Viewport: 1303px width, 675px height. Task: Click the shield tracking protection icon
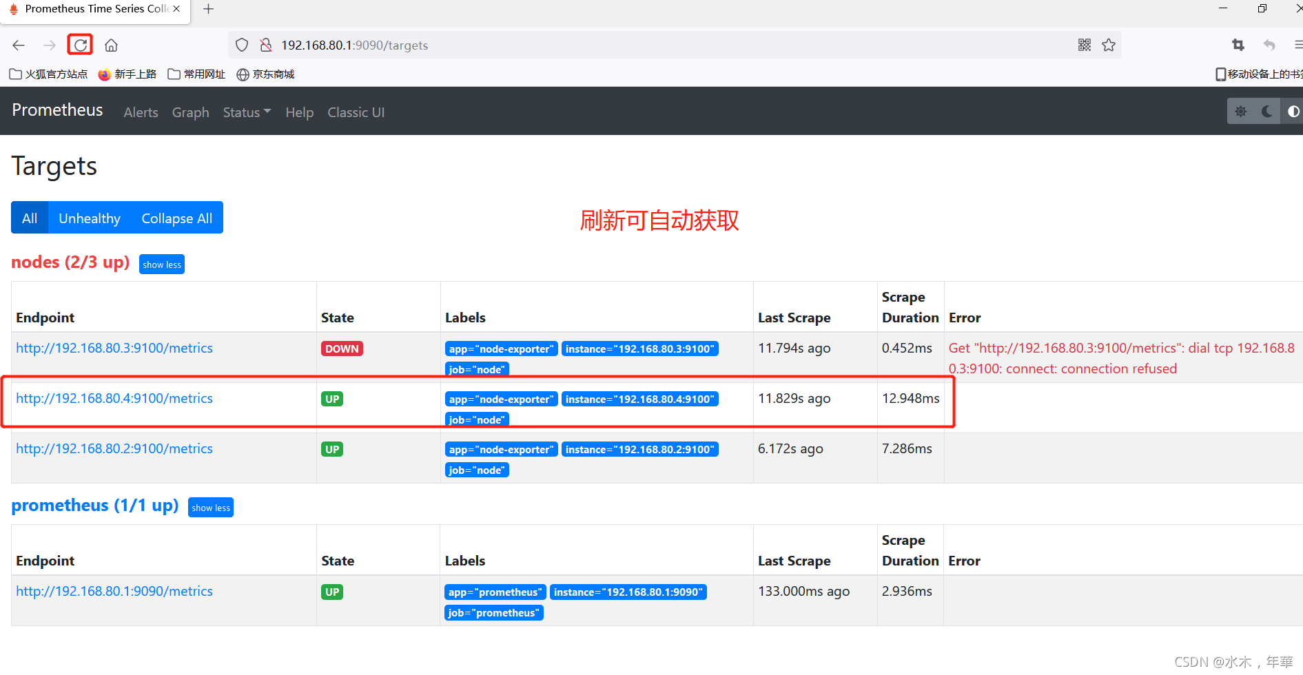click(242, 45)
